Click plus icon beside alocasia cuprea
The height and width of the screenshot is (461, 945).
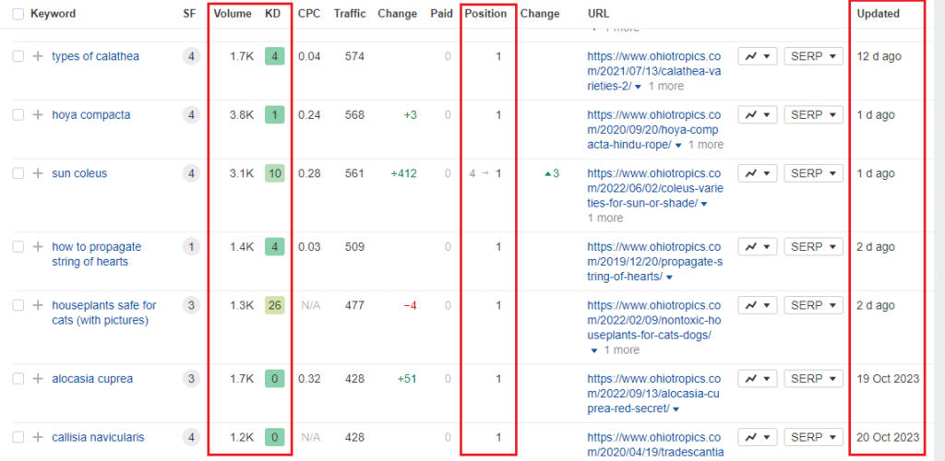pyautogui.click(x=38, y=379)
